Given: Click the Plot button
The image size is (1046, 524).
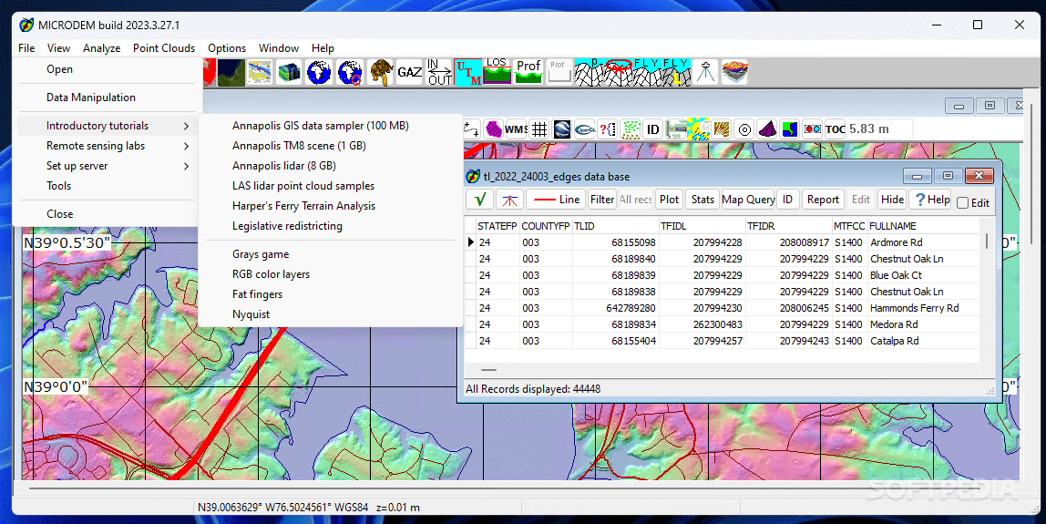Looking at the screenshot, I should click(669, 199).
